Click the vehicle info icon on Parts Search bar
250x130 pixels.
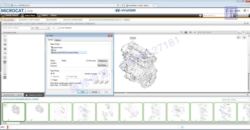pyautogui.click(x=245, y=23)
